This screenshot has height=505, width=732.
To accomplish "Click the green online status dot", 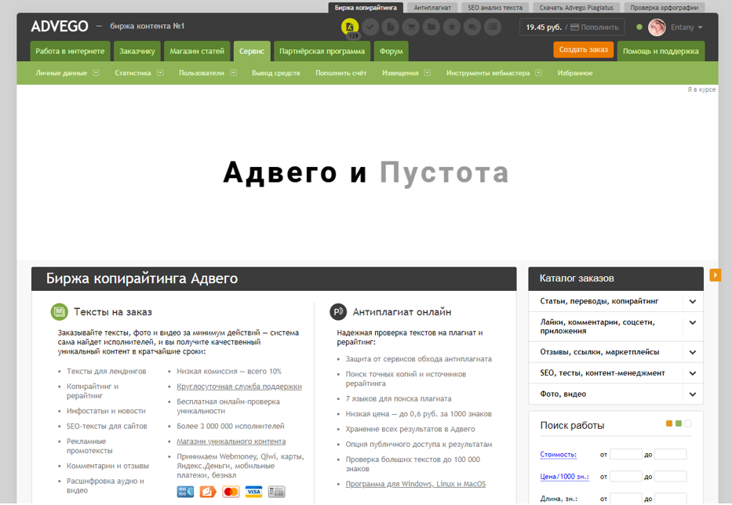I will 639,27.
